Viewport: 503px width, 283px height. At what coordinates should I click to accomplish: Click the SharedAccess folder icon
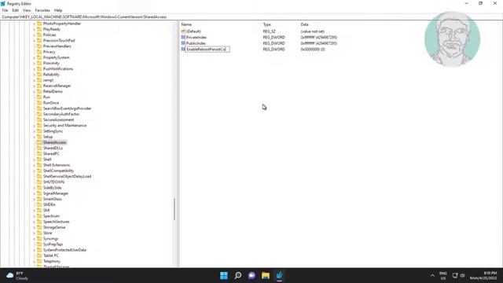click(39, 142)
